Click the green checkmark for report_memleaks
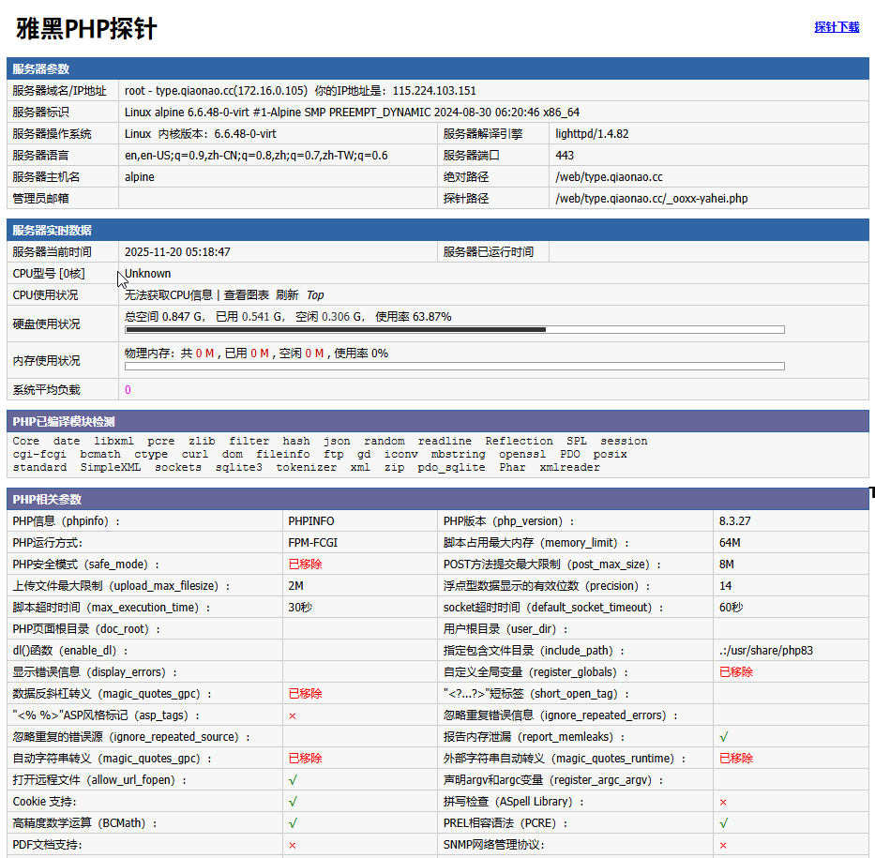 tap(724, 737)
